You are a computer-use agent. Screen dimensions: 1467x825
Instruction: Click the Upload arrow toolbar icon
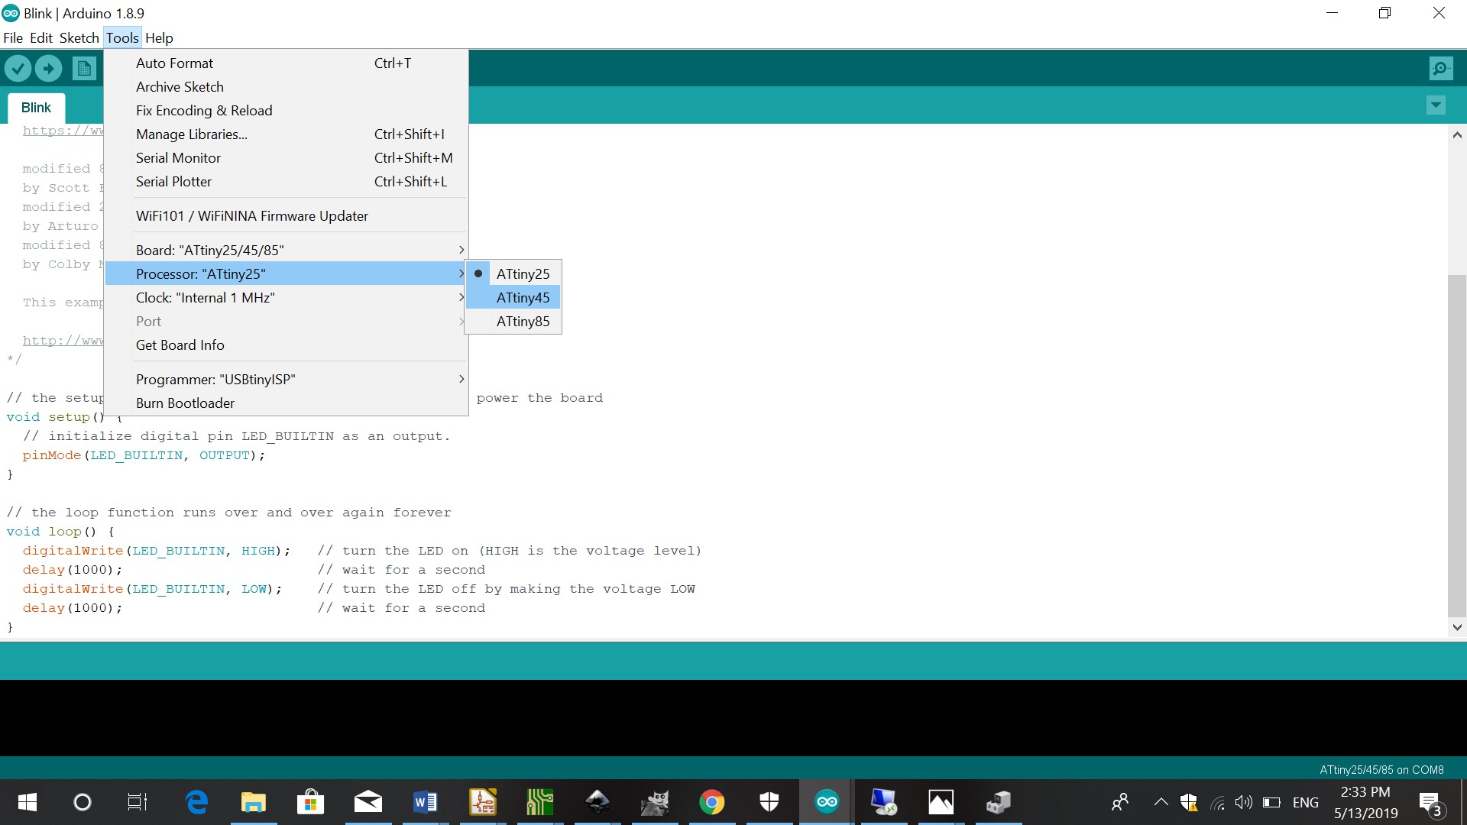tap(49, 70)
